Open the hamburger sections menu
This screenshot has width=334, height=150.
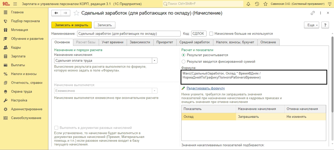pos(15,4)
